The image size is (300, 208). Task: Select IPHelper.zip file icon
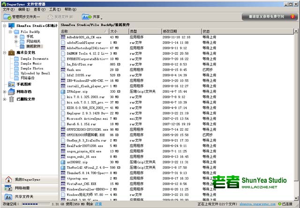tap(63, 91)
